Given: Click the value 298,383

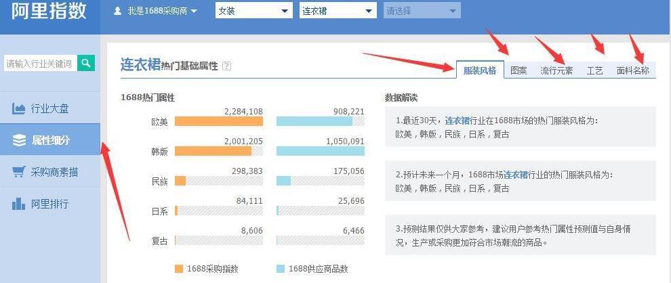Looking at the screenshot, I should point(247,171).
